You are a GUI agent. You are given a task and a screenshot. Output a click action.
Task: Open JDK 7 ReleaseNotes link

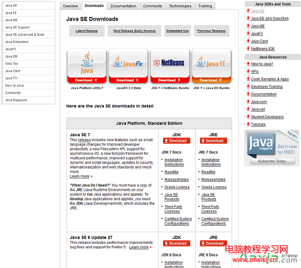(x=176, y=180)
